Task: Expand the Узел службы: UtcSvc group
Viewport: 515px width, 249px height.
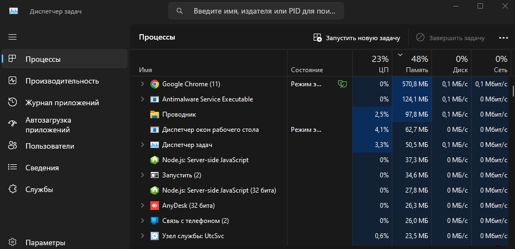Action: (142, 236)
